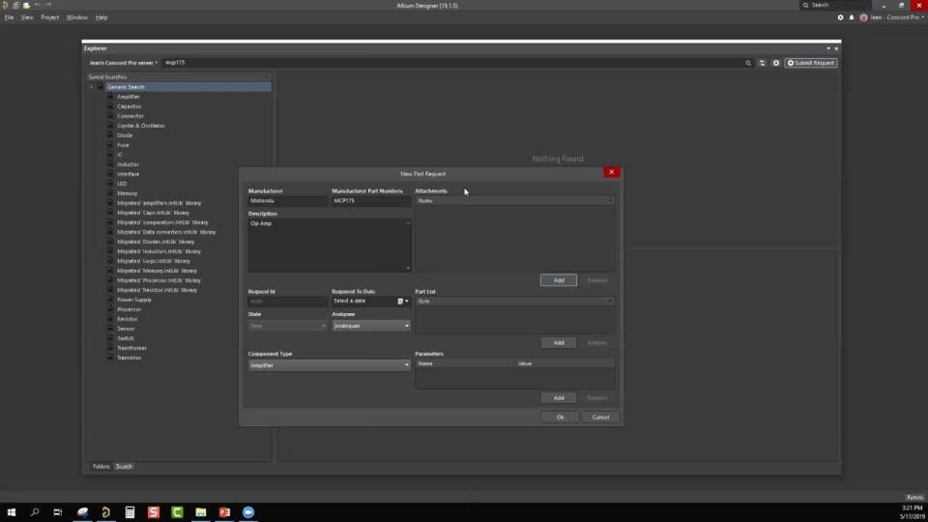928x522 pixels.
Task: Open the State dropdown
Action: click(x=288, y=326)
